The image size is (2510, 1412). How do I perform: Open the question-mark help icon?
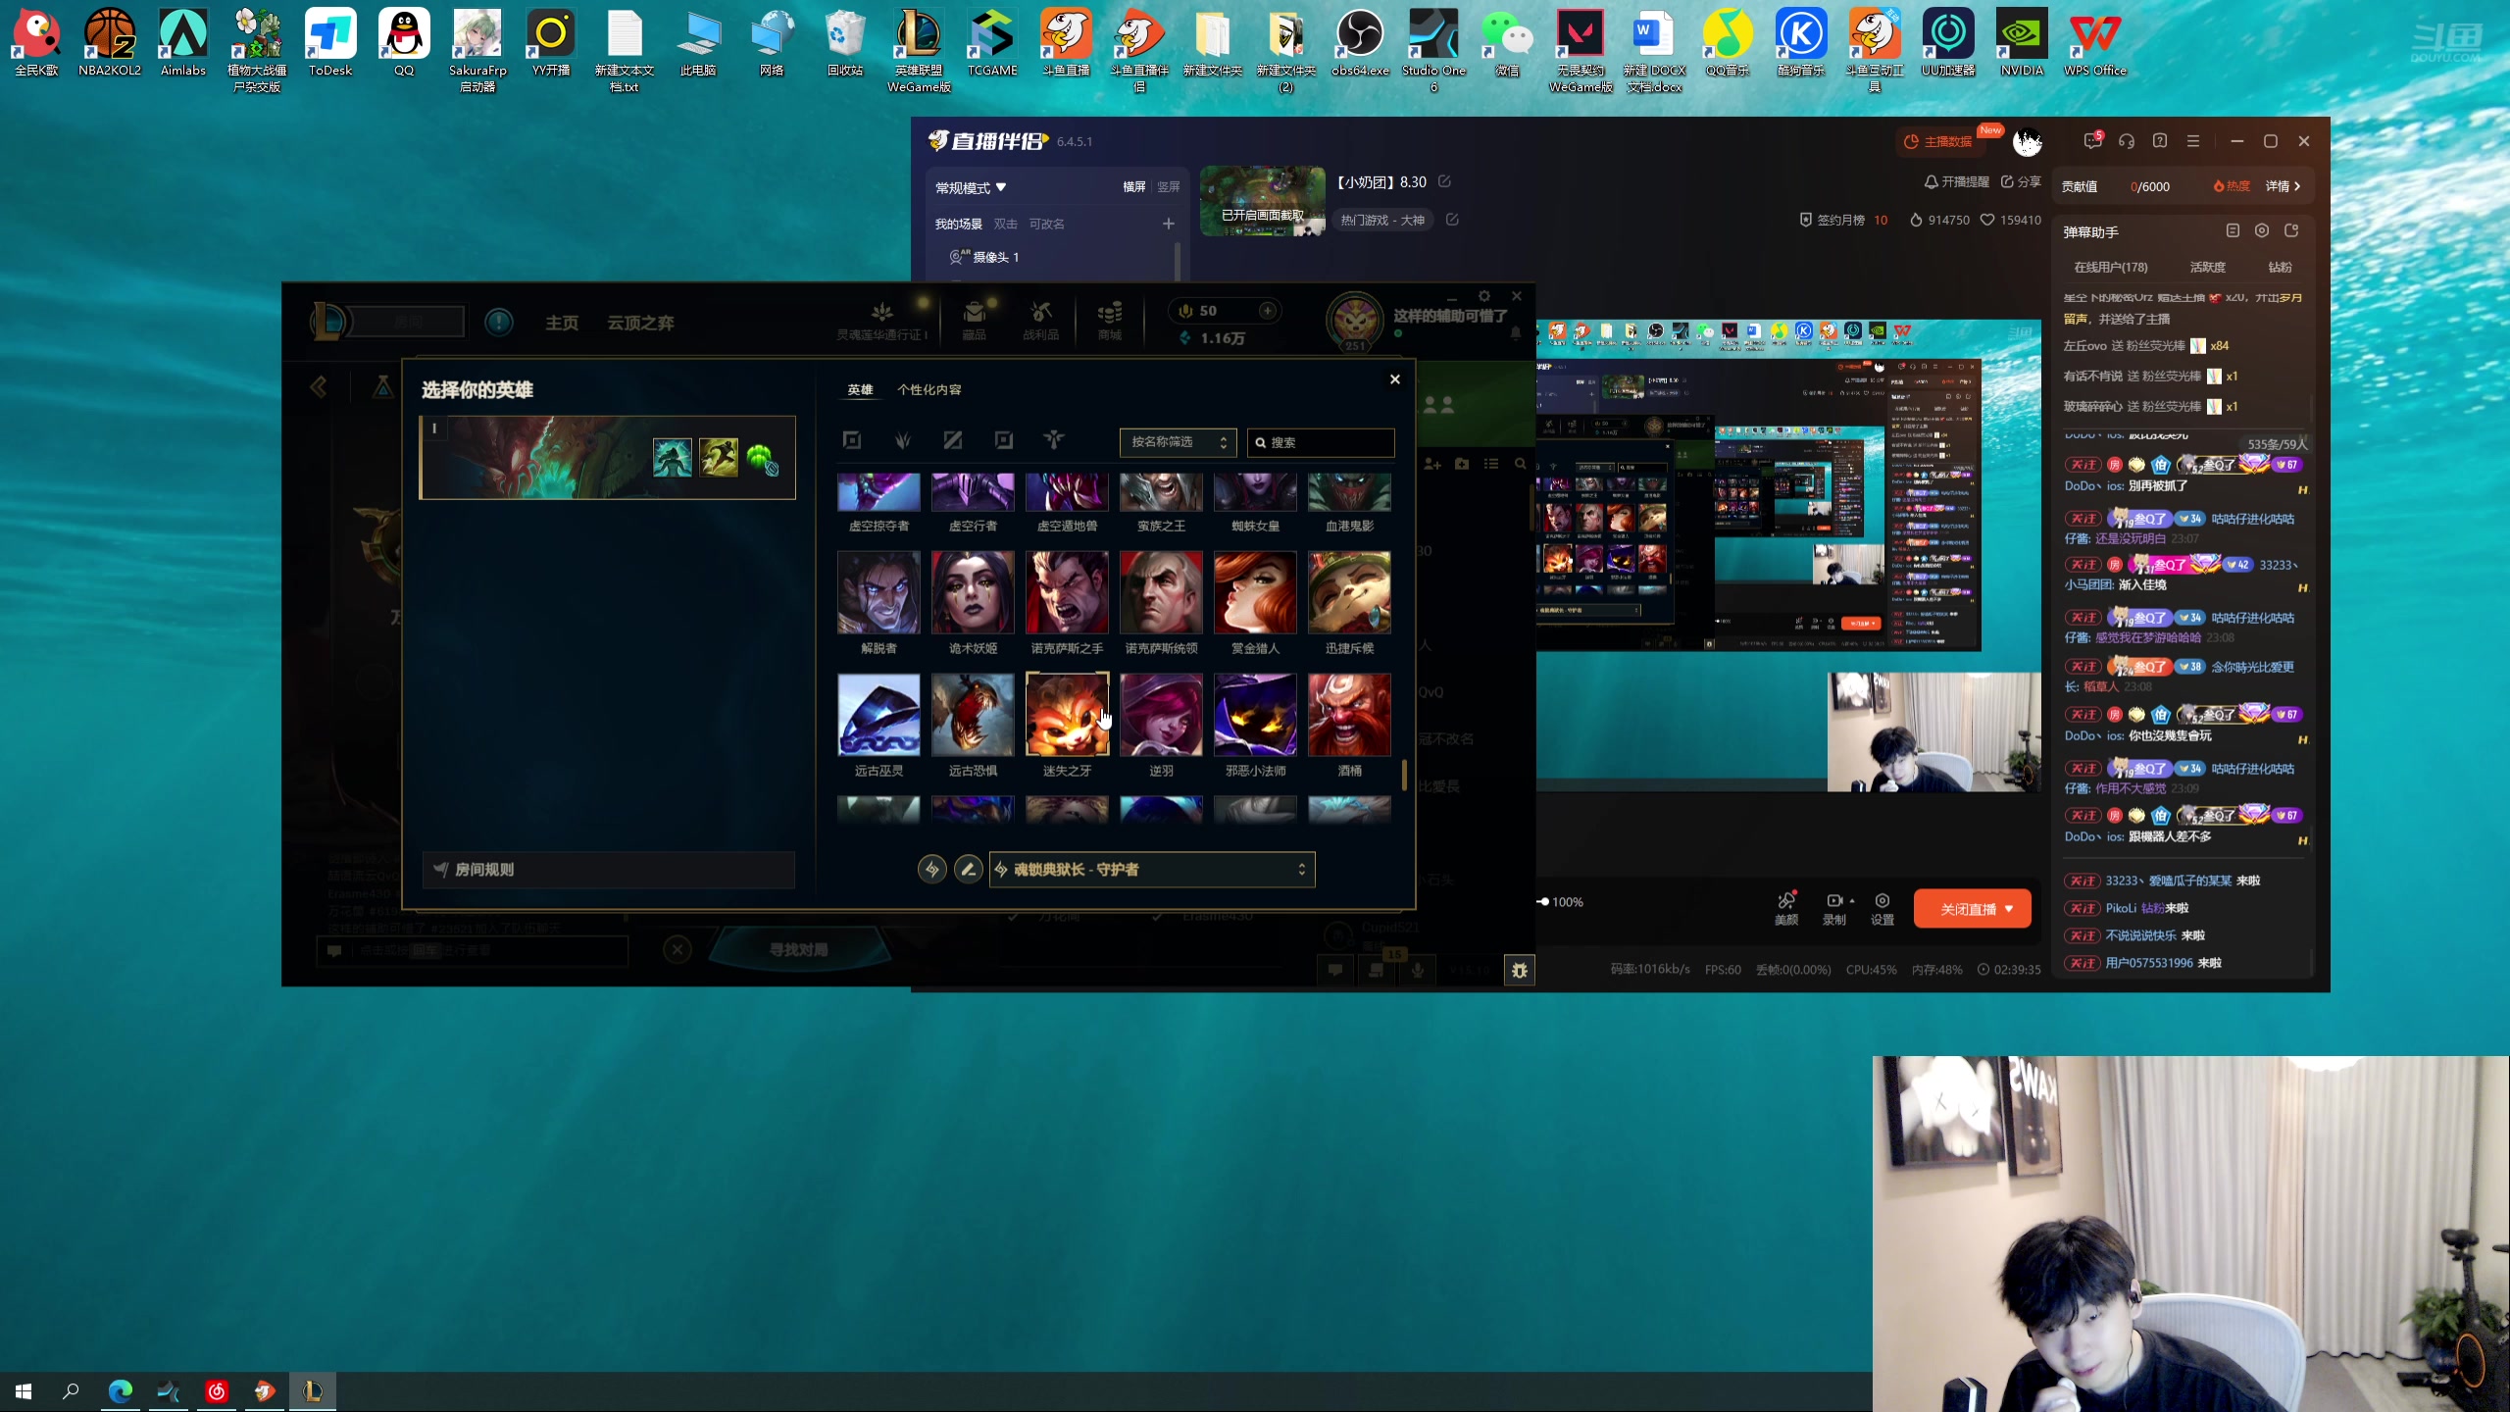pyautogui.click(x=2160, y=141)
